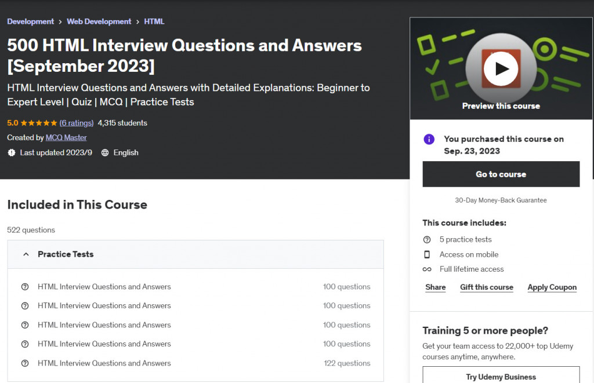Collapse the Practice Tests section
The width and height of the screenshot is (594, 383).
tap(26, 254)
